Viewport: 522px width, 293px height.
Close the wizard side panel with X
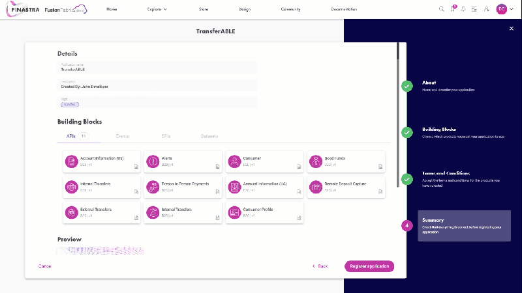coord(512,29)
